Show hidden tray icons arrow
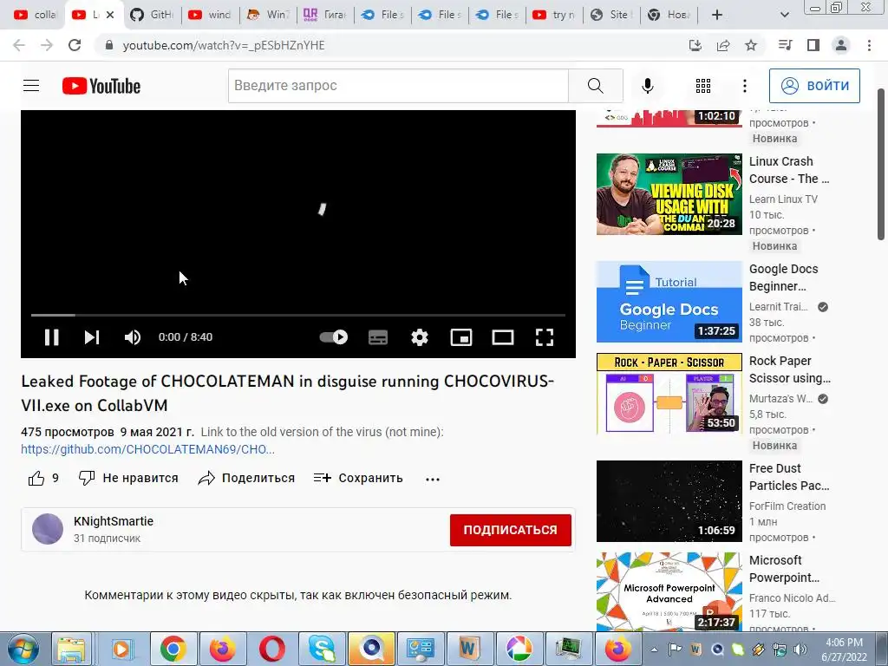The height and width of the screenshot is (666, 888). tap(654, 650)
